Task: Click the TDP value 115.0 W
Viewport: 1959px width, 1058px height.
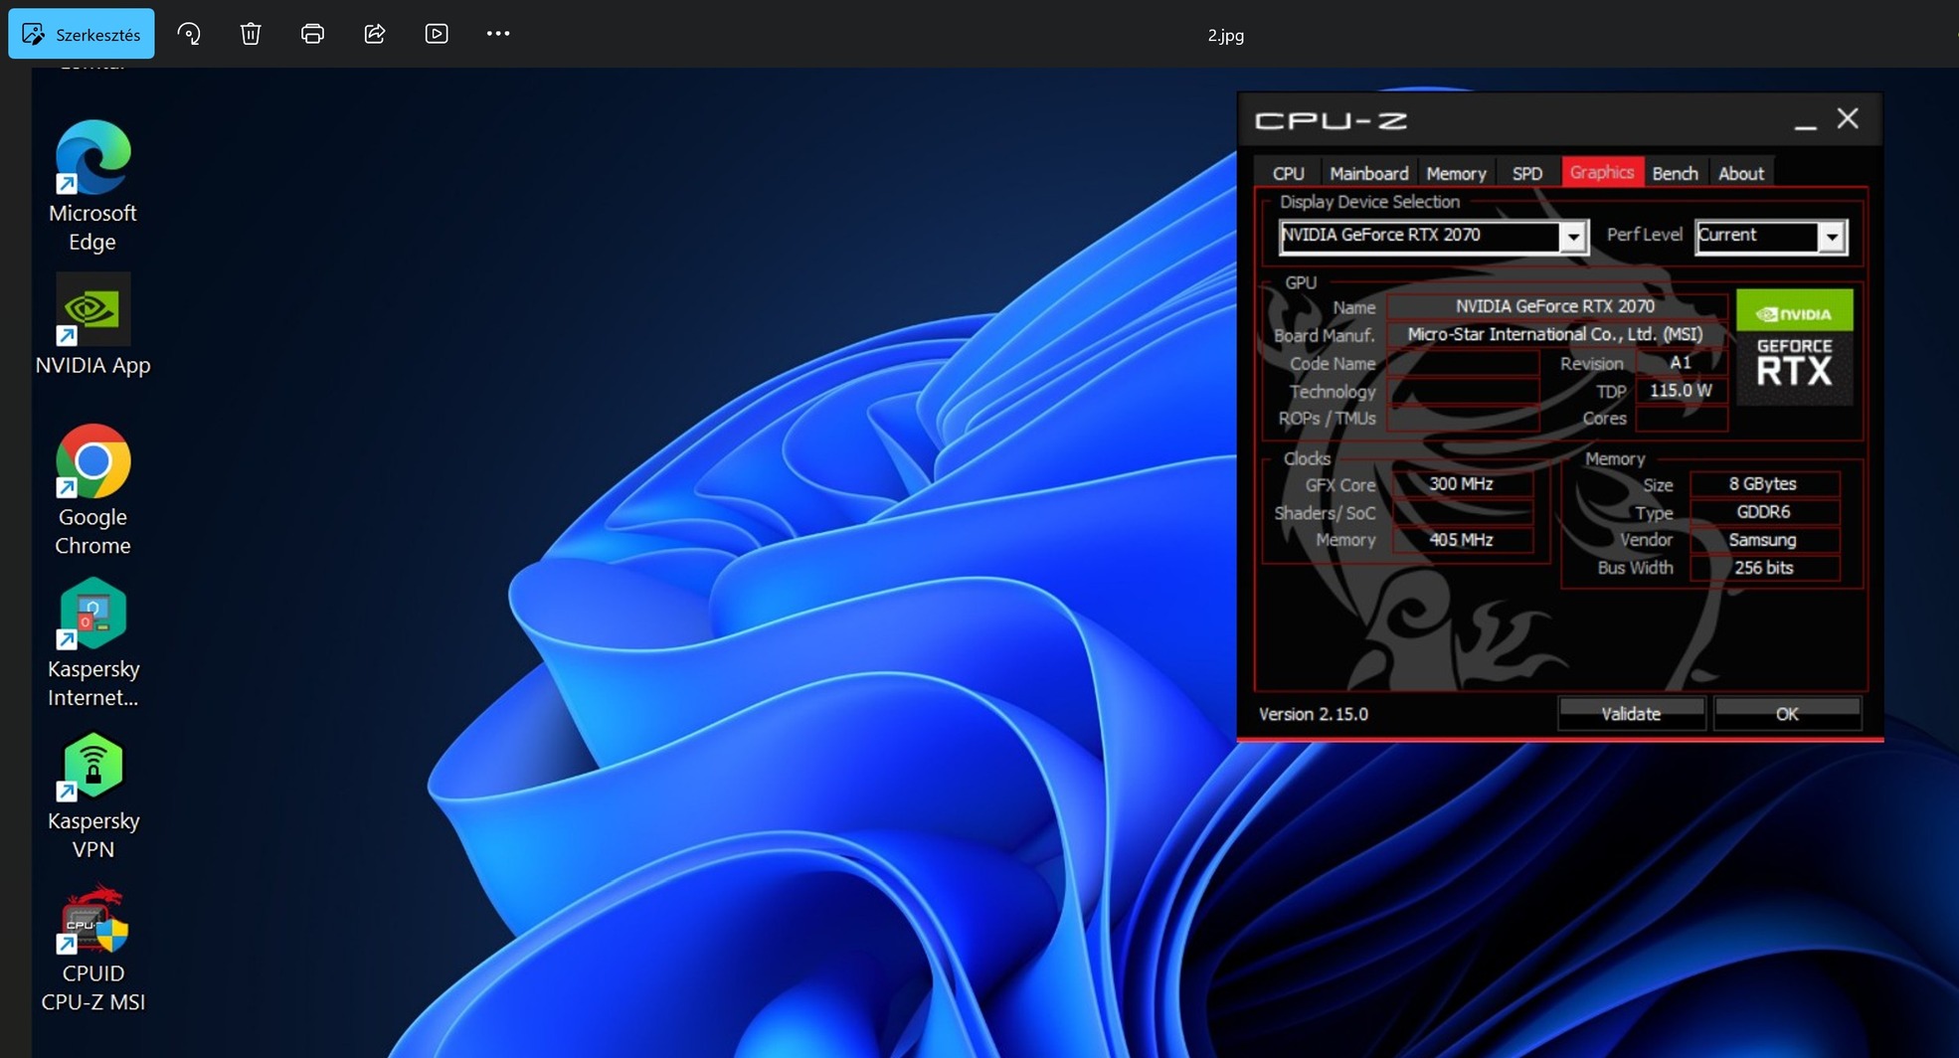Action: (1681, 391)
